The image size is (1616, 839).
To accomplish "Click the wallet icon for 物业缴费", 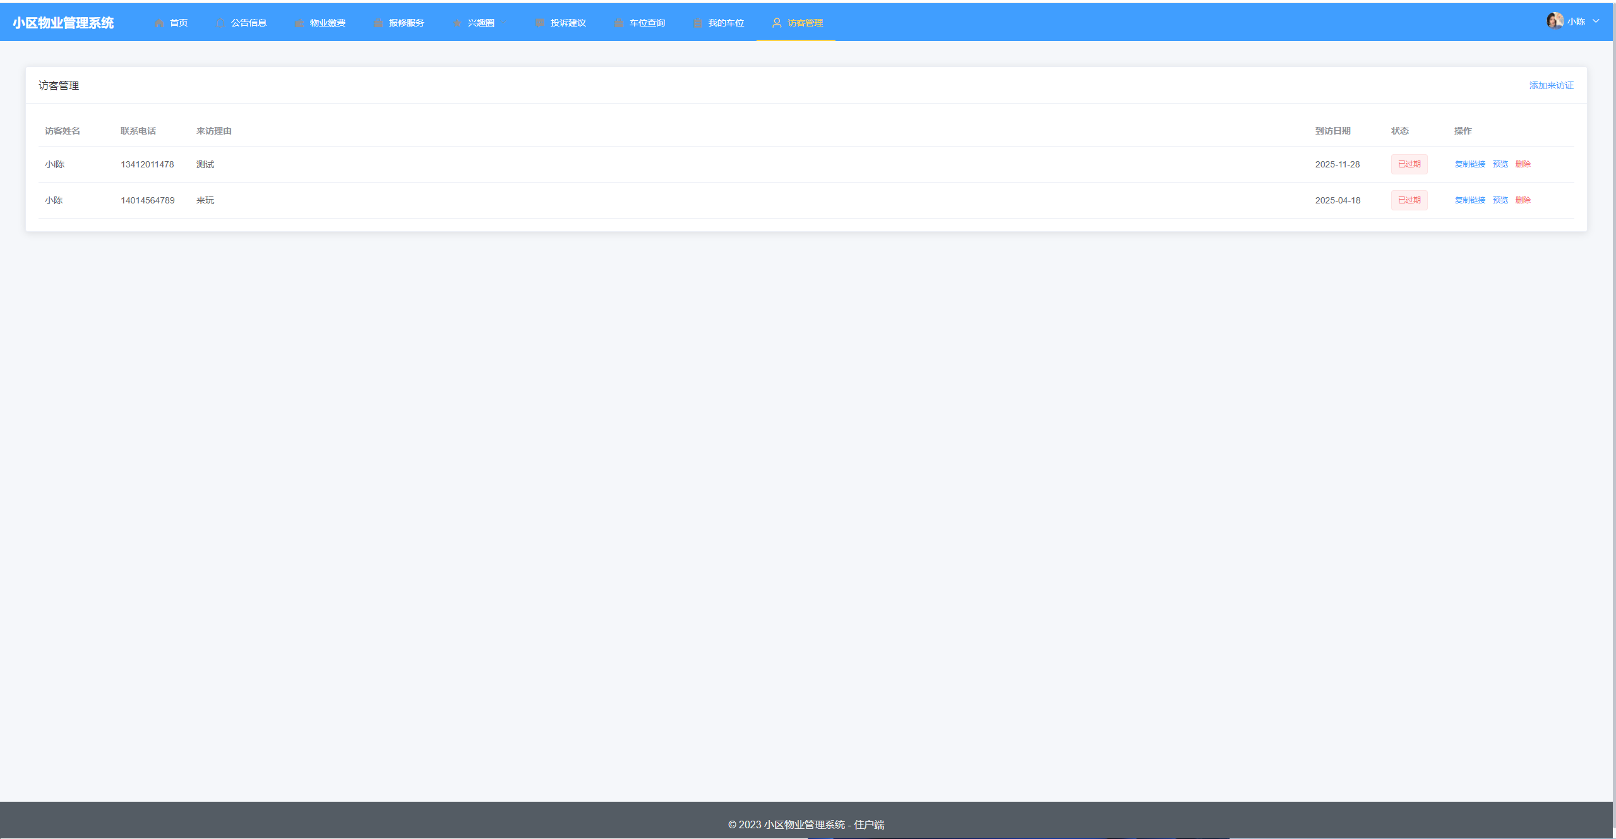I will pyautogui.click(x=299, y=23).
